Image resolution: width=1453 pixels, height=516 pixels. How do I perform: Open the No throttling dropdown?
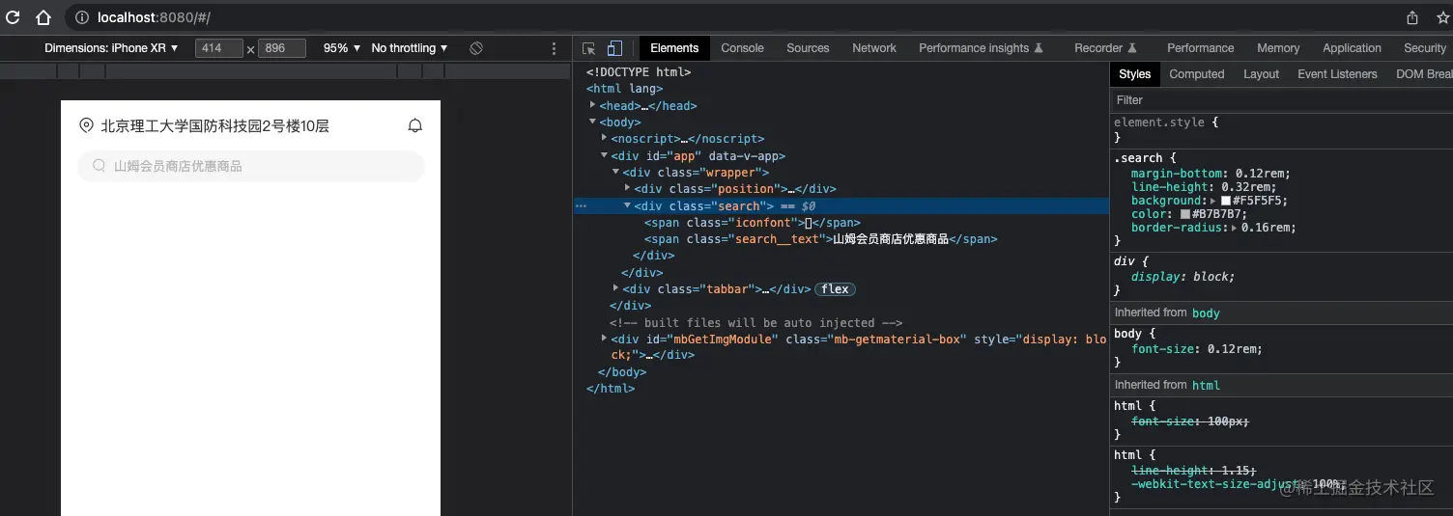point(410,48)
